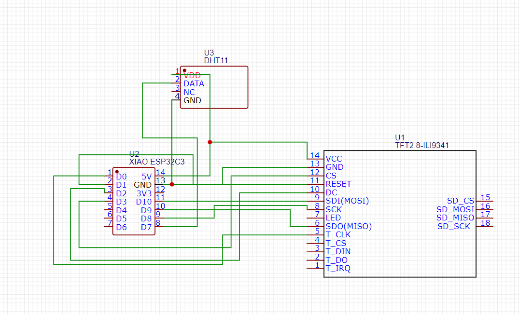Image resolution: width=519 pixels, height=314 pixels.
Task: Click the GND pin label on TFT display
Action: [335, 167]
